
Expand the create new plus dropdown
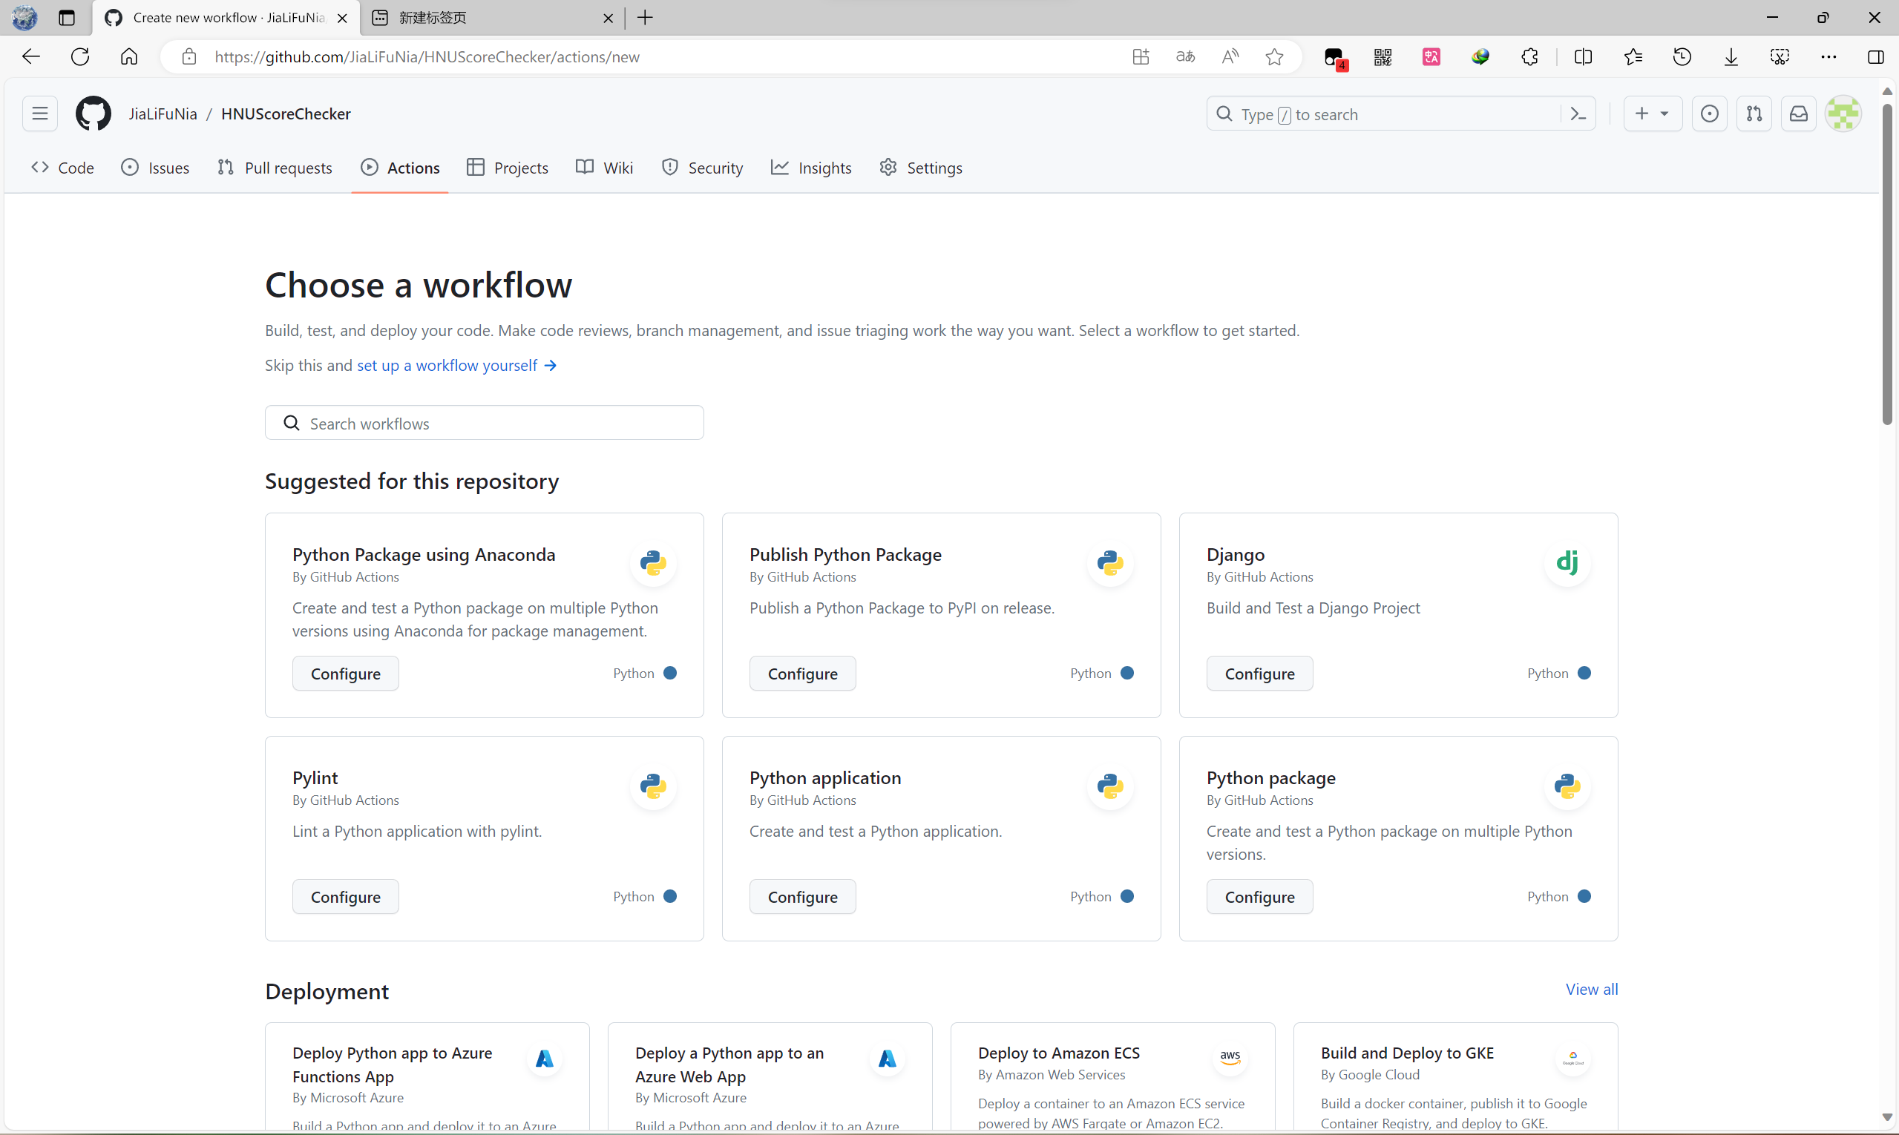pyautogui.click(x=1653, y=114)
